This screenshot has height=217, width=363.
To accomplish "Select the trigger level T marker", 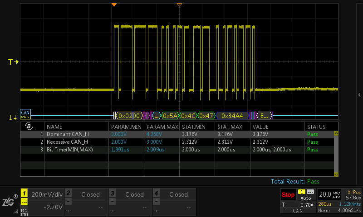I will 13,61.
